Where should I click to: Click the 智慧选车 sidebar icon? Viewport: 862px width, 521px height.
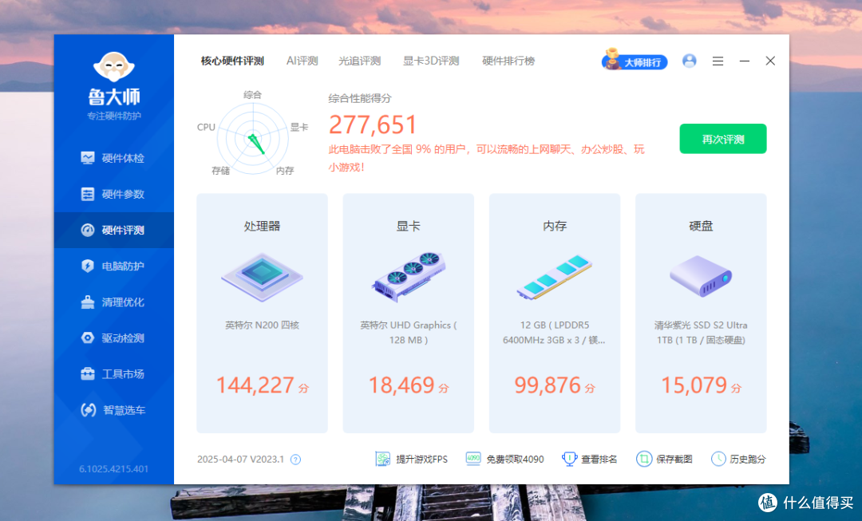[x=88, y=410]
